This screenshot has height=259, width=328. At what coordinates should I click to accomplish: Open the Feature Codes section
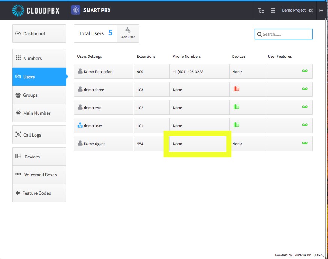click(x=39, y=193)
